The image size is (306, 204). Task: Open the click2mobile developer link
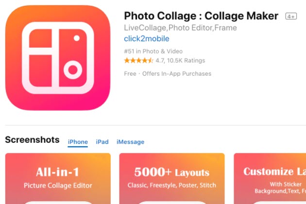coord(147,39)
